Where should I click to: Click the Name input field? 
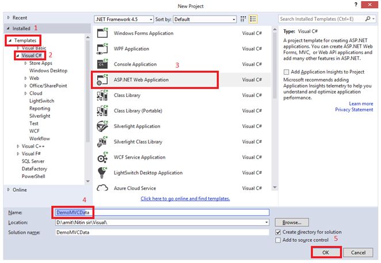[x=162, y=212]
